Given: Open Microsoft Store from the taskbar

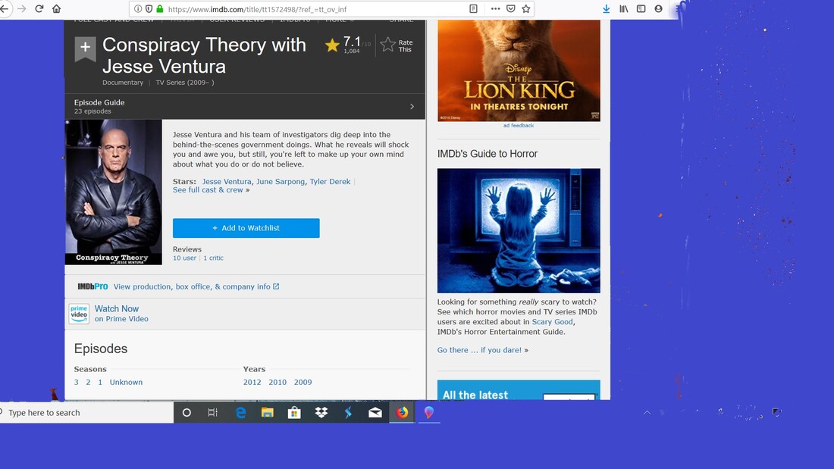Looking at the screenshot, I should pos(294,413).
